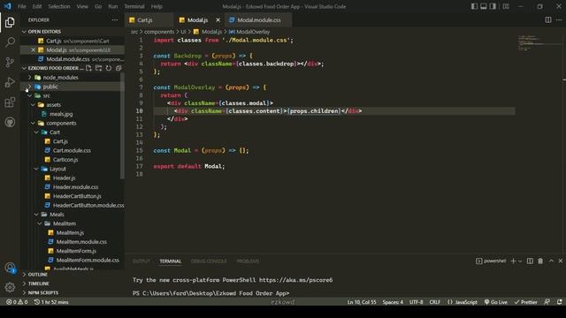This screenshot has width=566, height=318.
Task: Click the code minimap preview
Action: pos(539,43)
